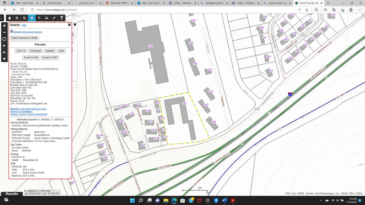This screenshot has width=365, height=205.
Task: Show hidden system tray icons
Action: (321, 200)
